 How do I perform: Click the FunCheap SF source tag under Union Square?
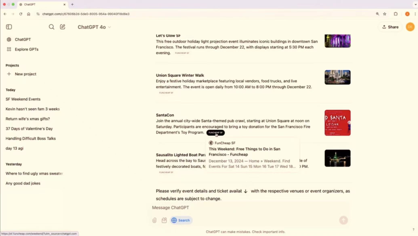point(166,93)
